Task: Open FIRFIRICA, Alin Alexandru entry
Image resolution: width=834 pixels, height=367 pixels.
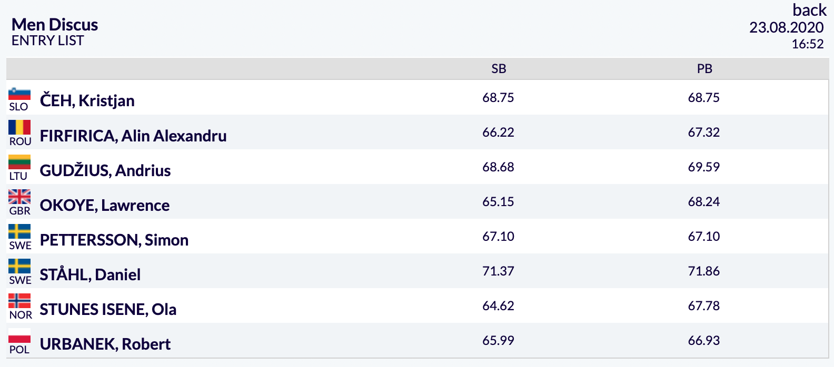Action: point(133,136)
